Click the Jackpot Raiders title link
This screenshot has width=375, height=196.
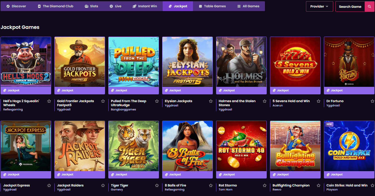[70, 185]
